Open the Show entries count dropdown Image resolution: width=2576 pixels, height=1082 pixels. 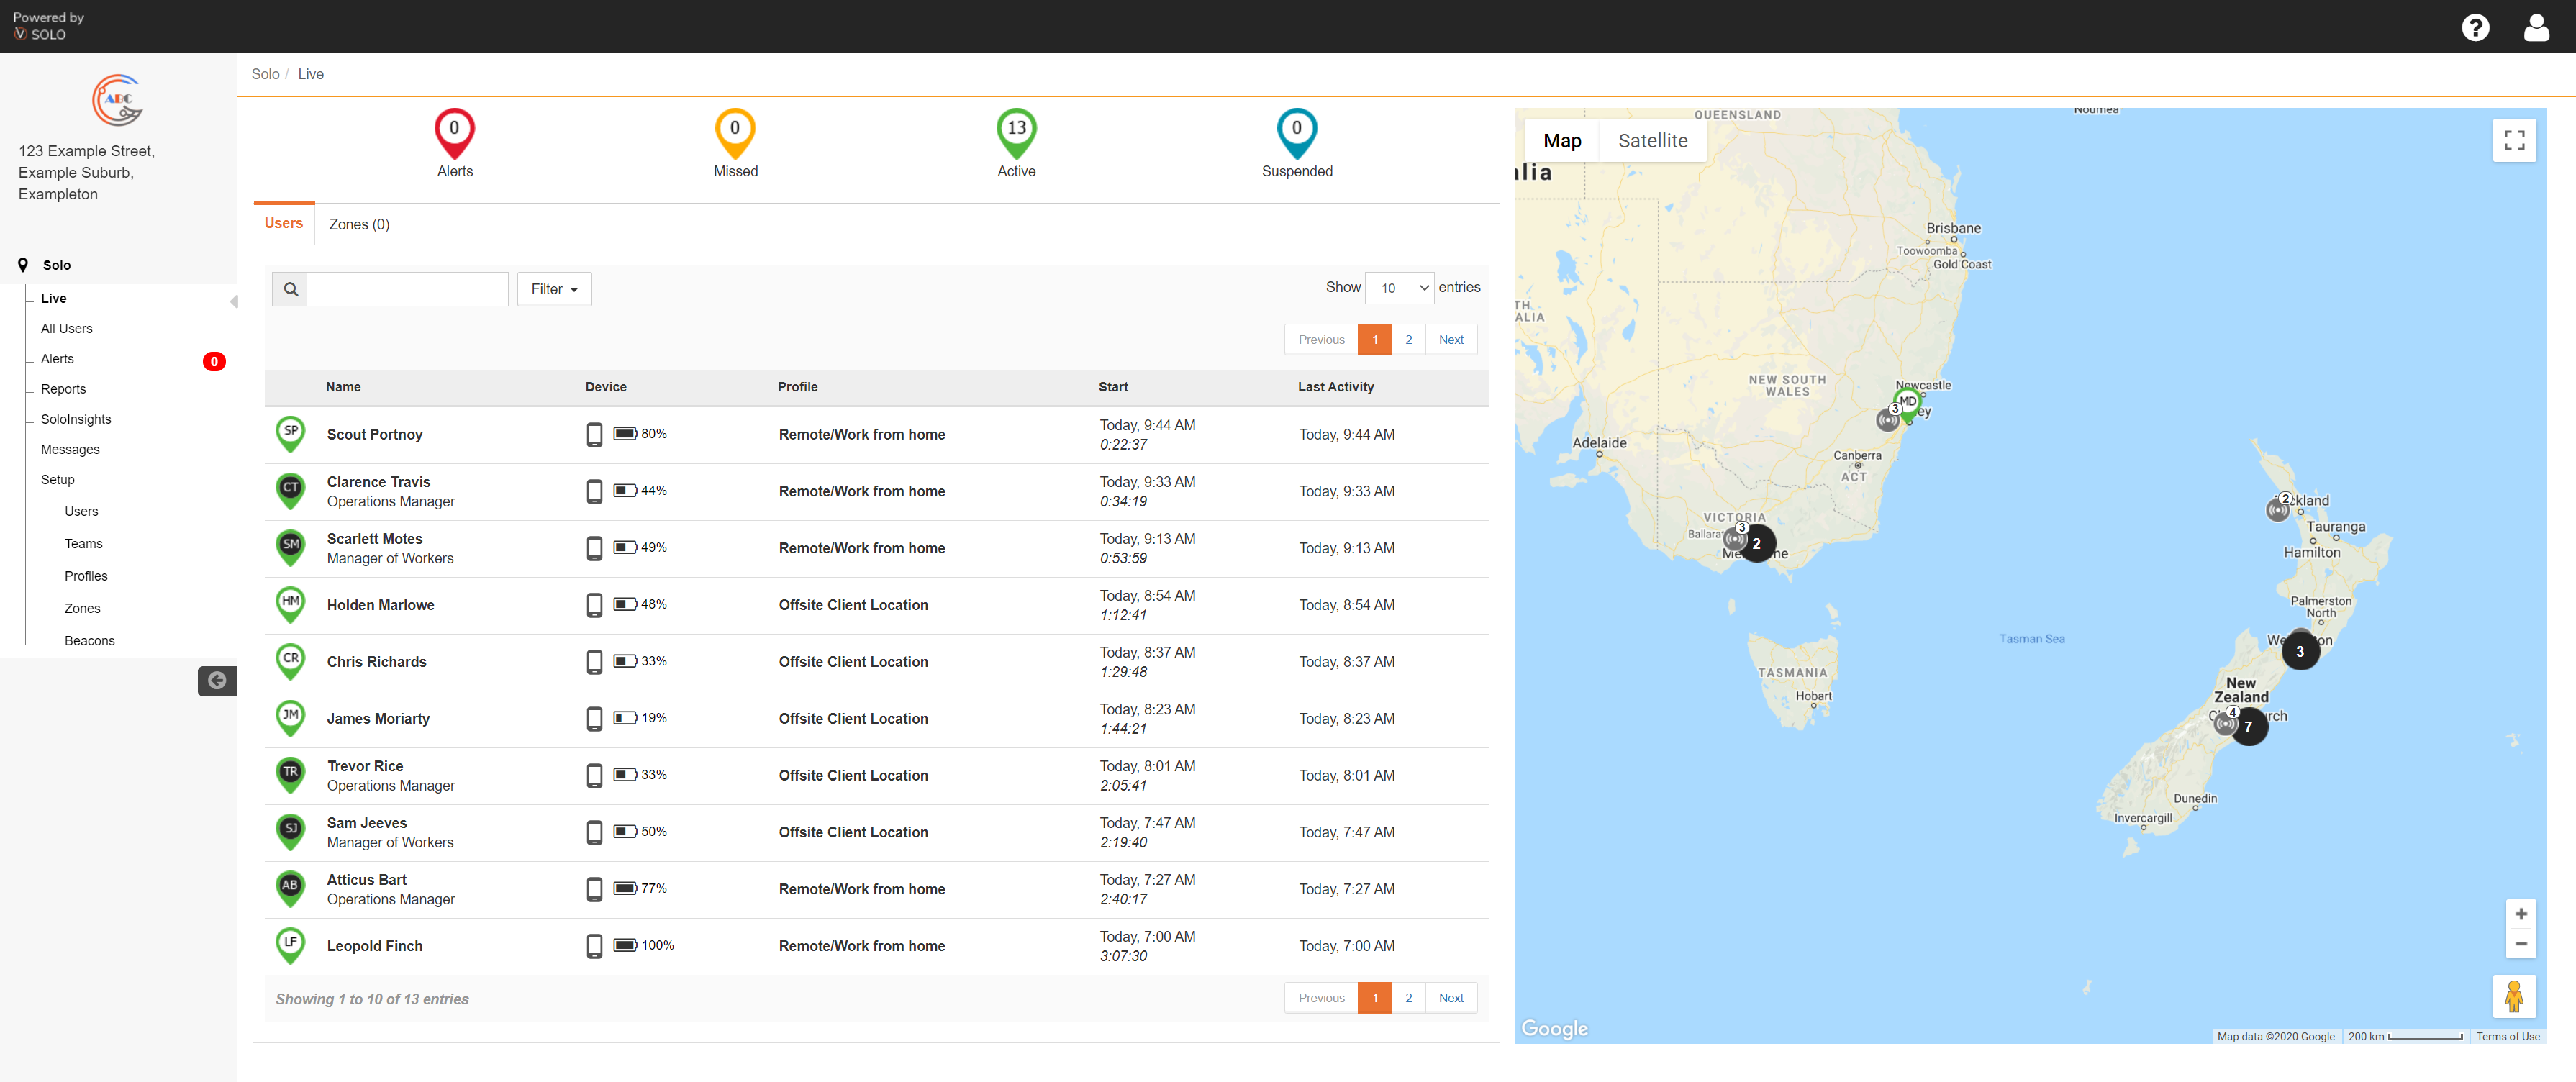pos(1399,288)
